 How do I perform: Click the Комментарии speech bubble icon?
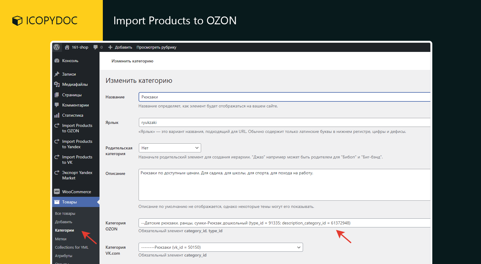point(57,105)
